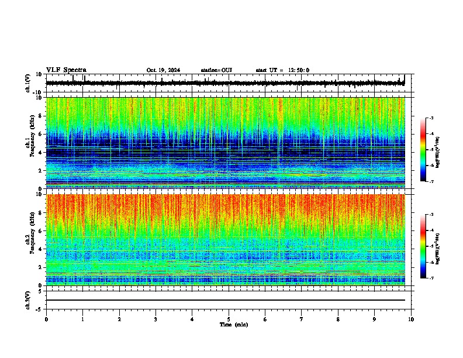Click the time axis tick label "0"
Viewport: 463px width, 358px height.
(46, 319)
